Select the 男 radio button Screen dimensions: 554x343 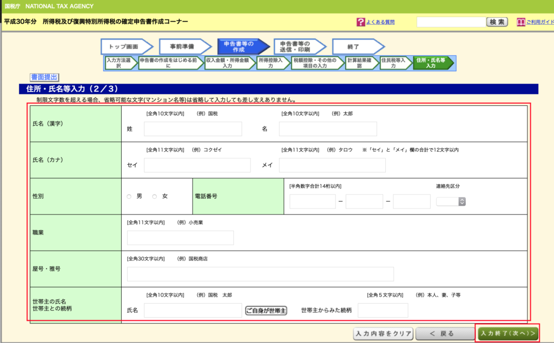pos(129,197)
